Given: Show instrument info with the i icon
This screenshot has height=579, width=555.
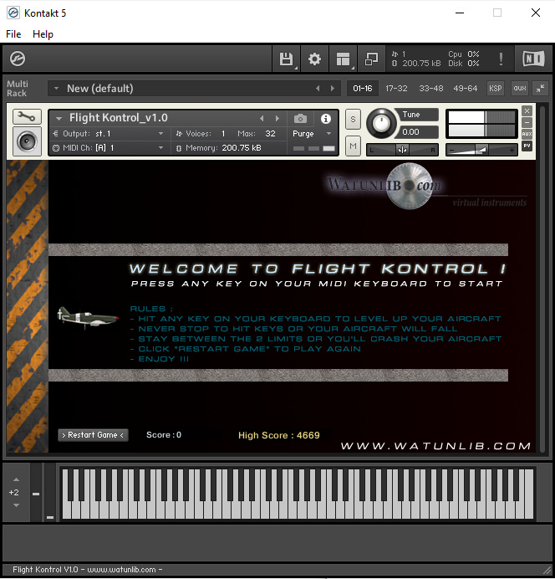Looking at the screenshot, I should 326,119.
